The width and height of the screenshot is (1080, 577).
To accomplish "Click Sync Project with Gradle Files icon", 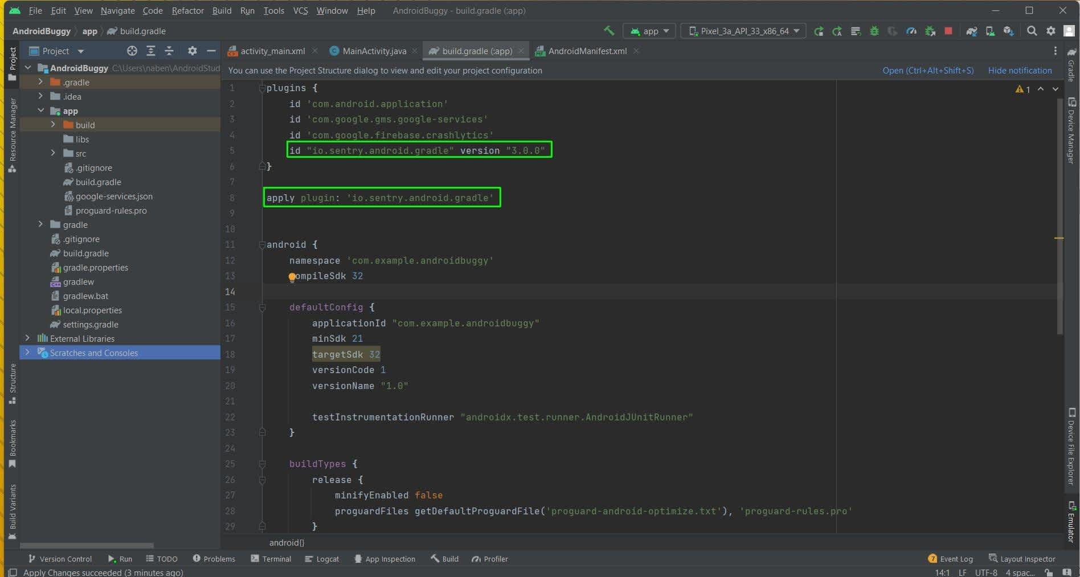I will pyautogui.click(x=972, y=31).
